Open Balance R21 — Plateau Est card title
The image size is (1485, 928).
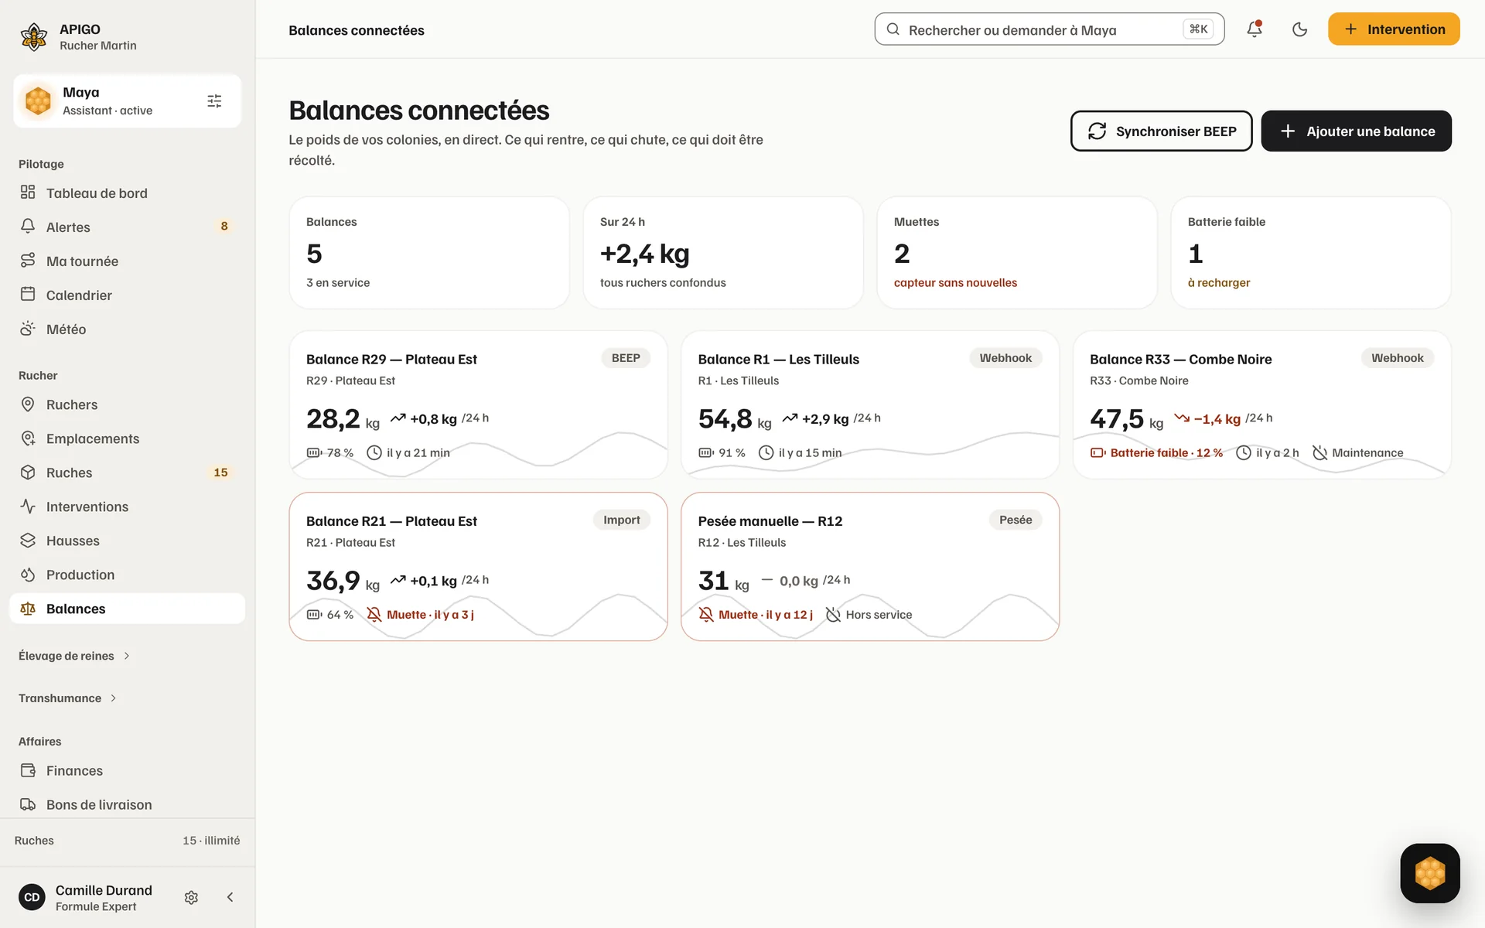point(391,521)
